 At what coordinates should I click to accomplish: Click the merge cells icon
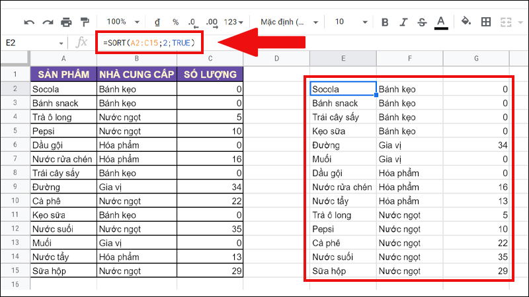tap(506, 22)
